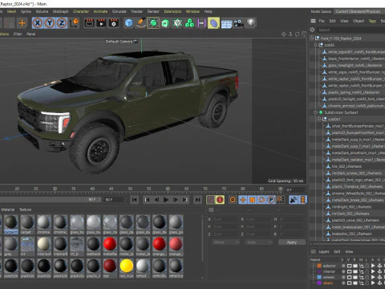The width and height of the screenshot is (385, 289).
Task: Toggle Scale keyframe recording icon
Action: 252,200
